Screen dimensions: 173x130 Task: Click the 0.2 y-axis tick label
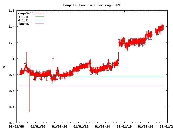(x=11, y=123)
